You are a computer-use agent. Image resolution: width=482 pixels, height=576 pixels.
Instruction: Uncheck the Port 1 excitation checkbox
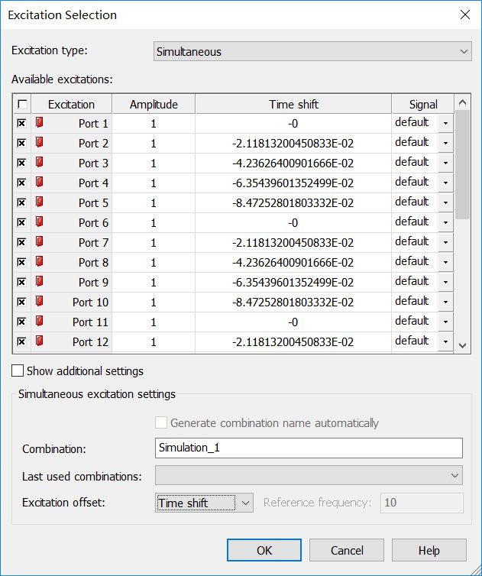[21, 123]
